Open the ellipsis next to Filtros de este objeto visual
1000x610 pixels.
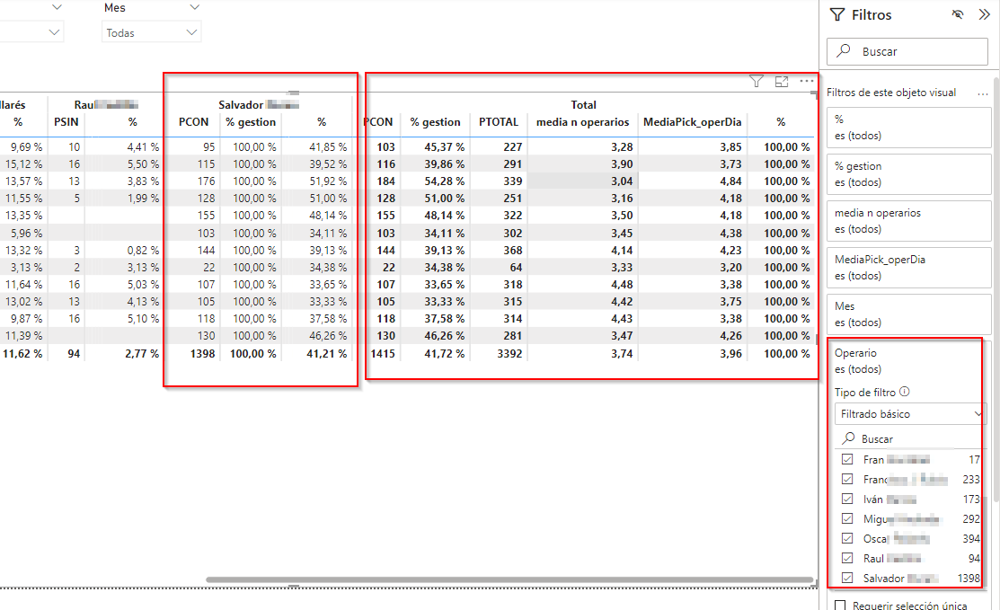pos(983,93)
